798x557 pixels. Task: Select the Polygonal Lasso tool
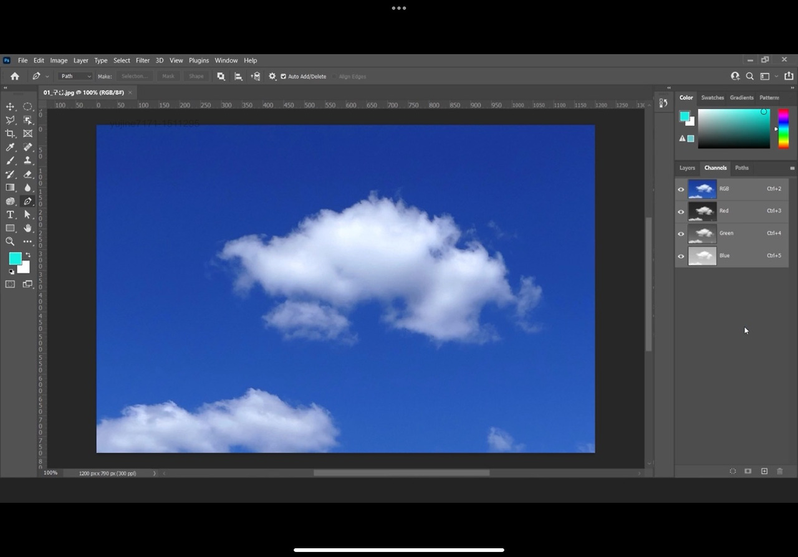[10, 120]
